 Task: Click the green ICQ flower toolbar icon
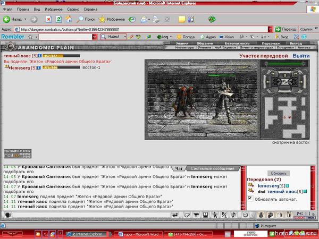(x=212, y=19)
